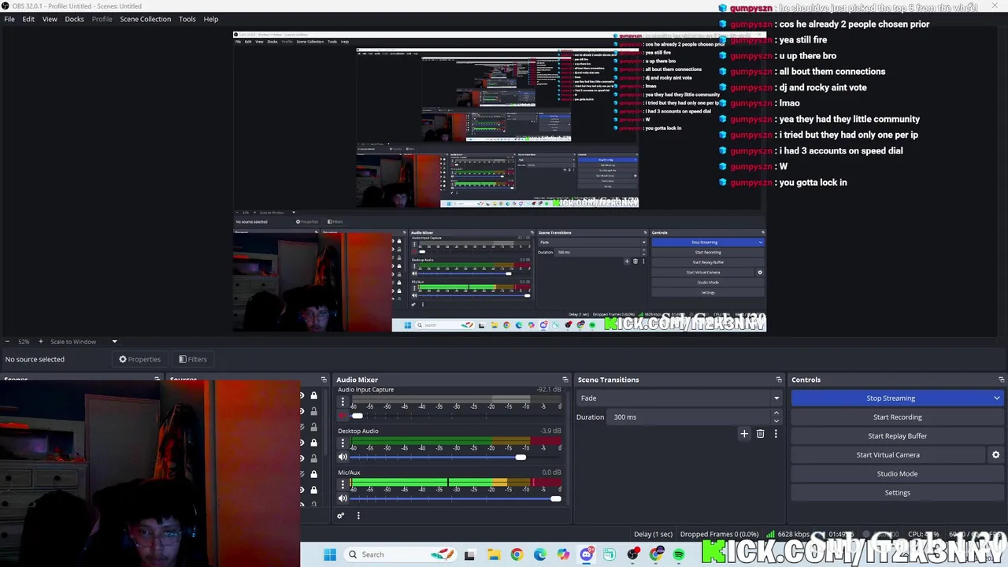Open Copilot from taskbar
The width and height of the screenshot is (1008, 567).
click(563, 554)
